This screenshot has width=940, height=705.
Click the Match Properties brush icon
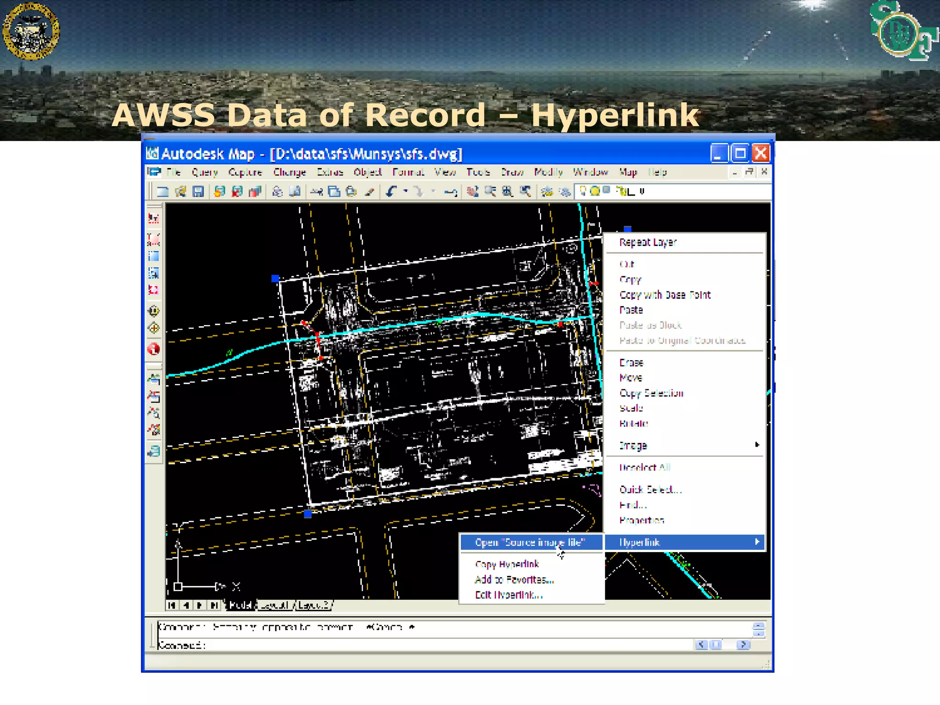(x=369, y=191)
